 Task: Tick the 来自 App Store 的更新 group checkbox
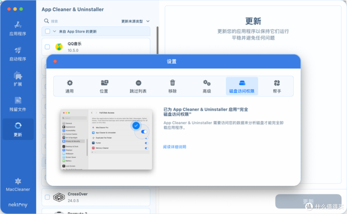(x=48, y=31)
